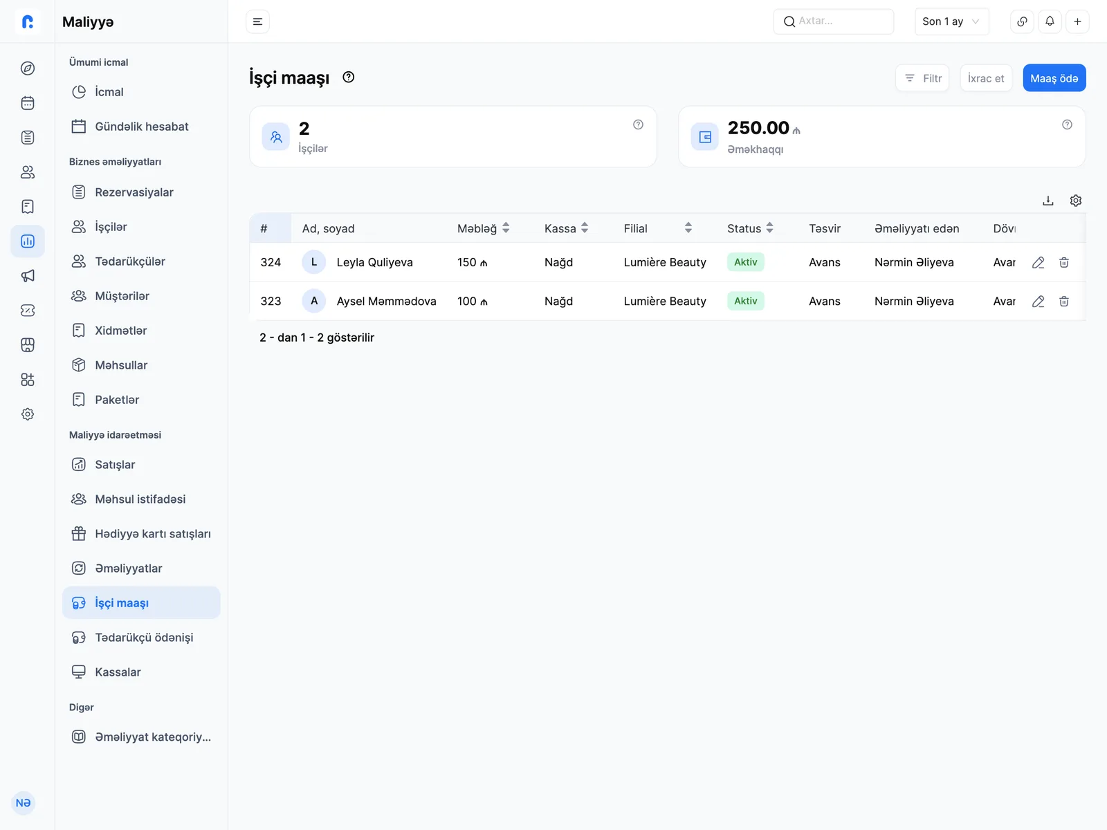Screen dimensions: 1107x830
Task: Click the name Aysel Məmmədova
Action: coord(387,301)
